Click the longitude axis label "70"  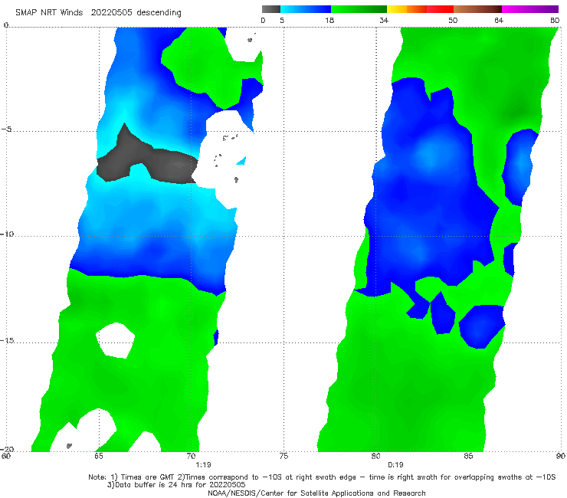tap(191, 456)
